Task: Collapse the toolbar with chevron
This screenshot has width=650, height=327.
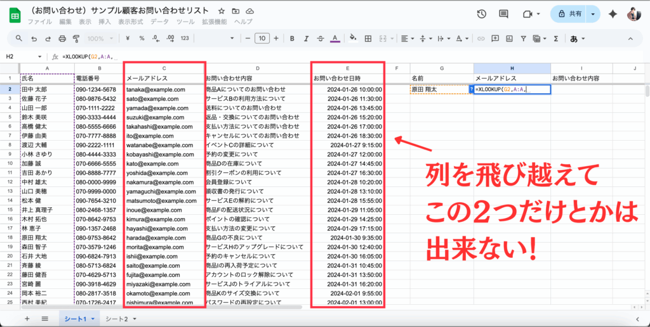Action: 630,39
